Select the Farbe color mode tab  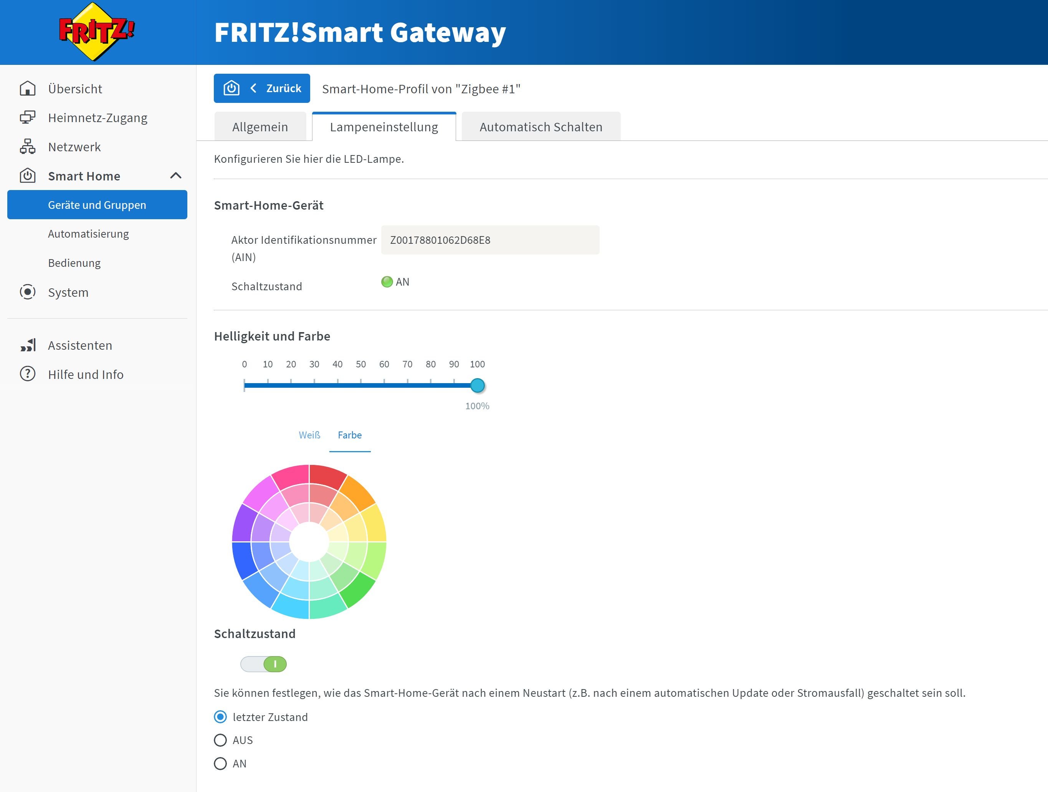pos(350,435)
